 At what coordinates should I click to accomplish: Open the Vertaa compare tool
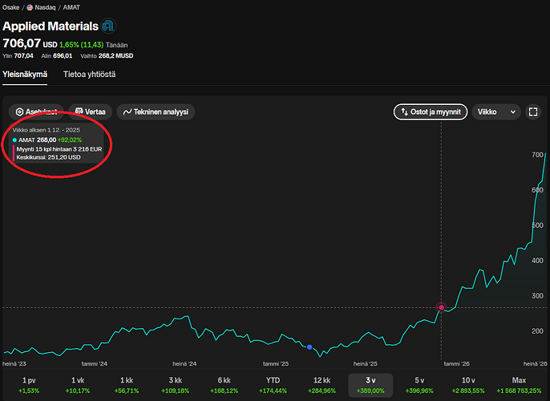90,112
